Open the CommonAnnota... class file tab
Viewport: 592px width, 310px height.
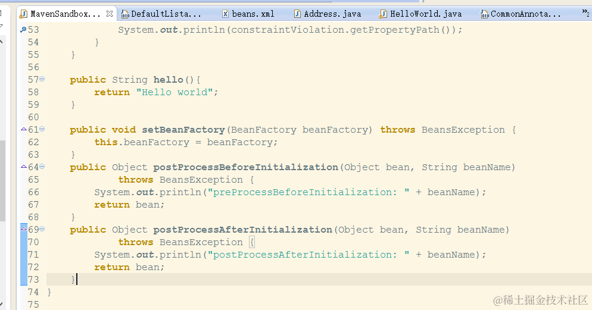tap(521, 14)
